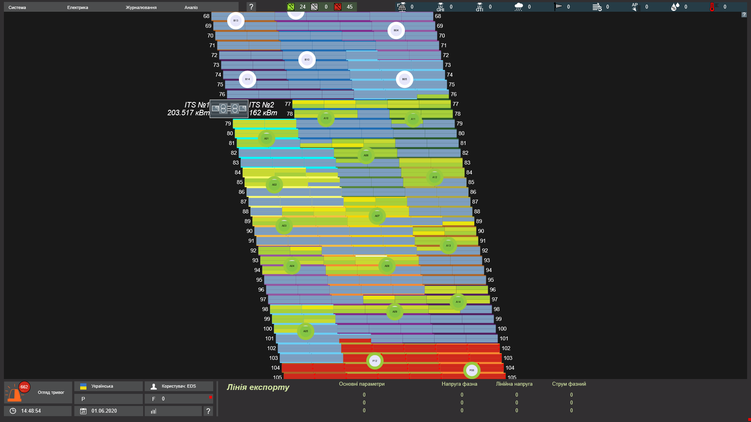Click the red thermometer temperature icon
The width and height of the screenshot is (751, 422).
(x=712, y=7)
